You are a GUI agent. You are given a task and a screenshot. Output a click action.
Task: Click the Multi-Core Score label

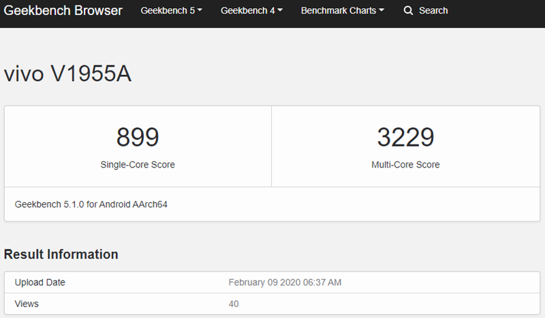click(405, 165)
